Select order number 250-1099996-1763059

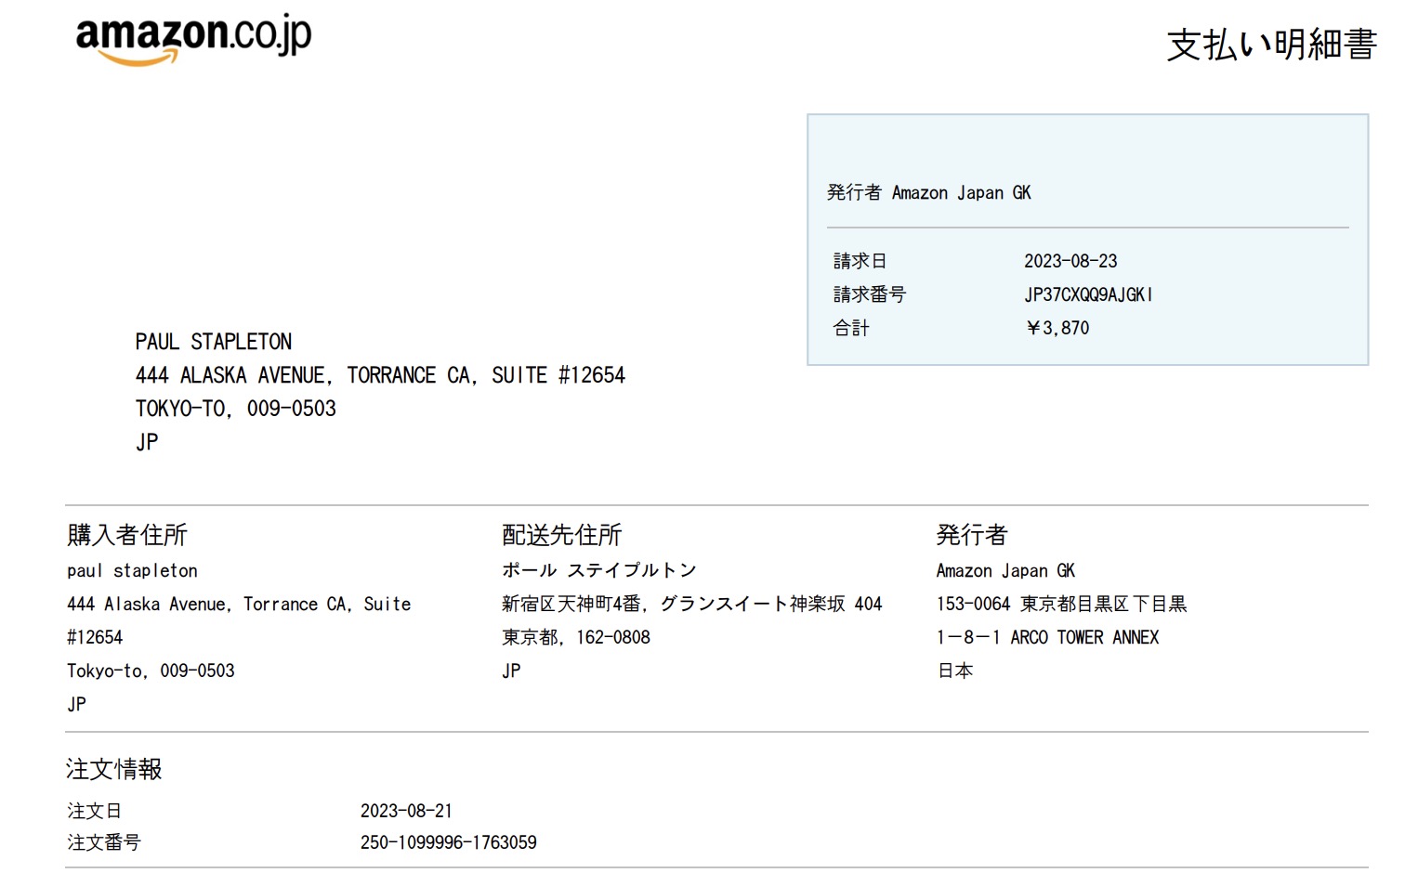pos(448,842)
